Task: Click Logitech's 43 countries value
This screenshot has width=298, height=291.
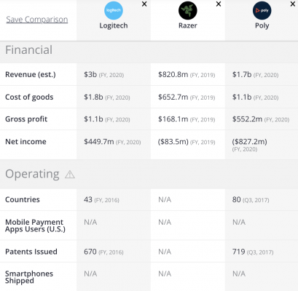Action: 88,199
